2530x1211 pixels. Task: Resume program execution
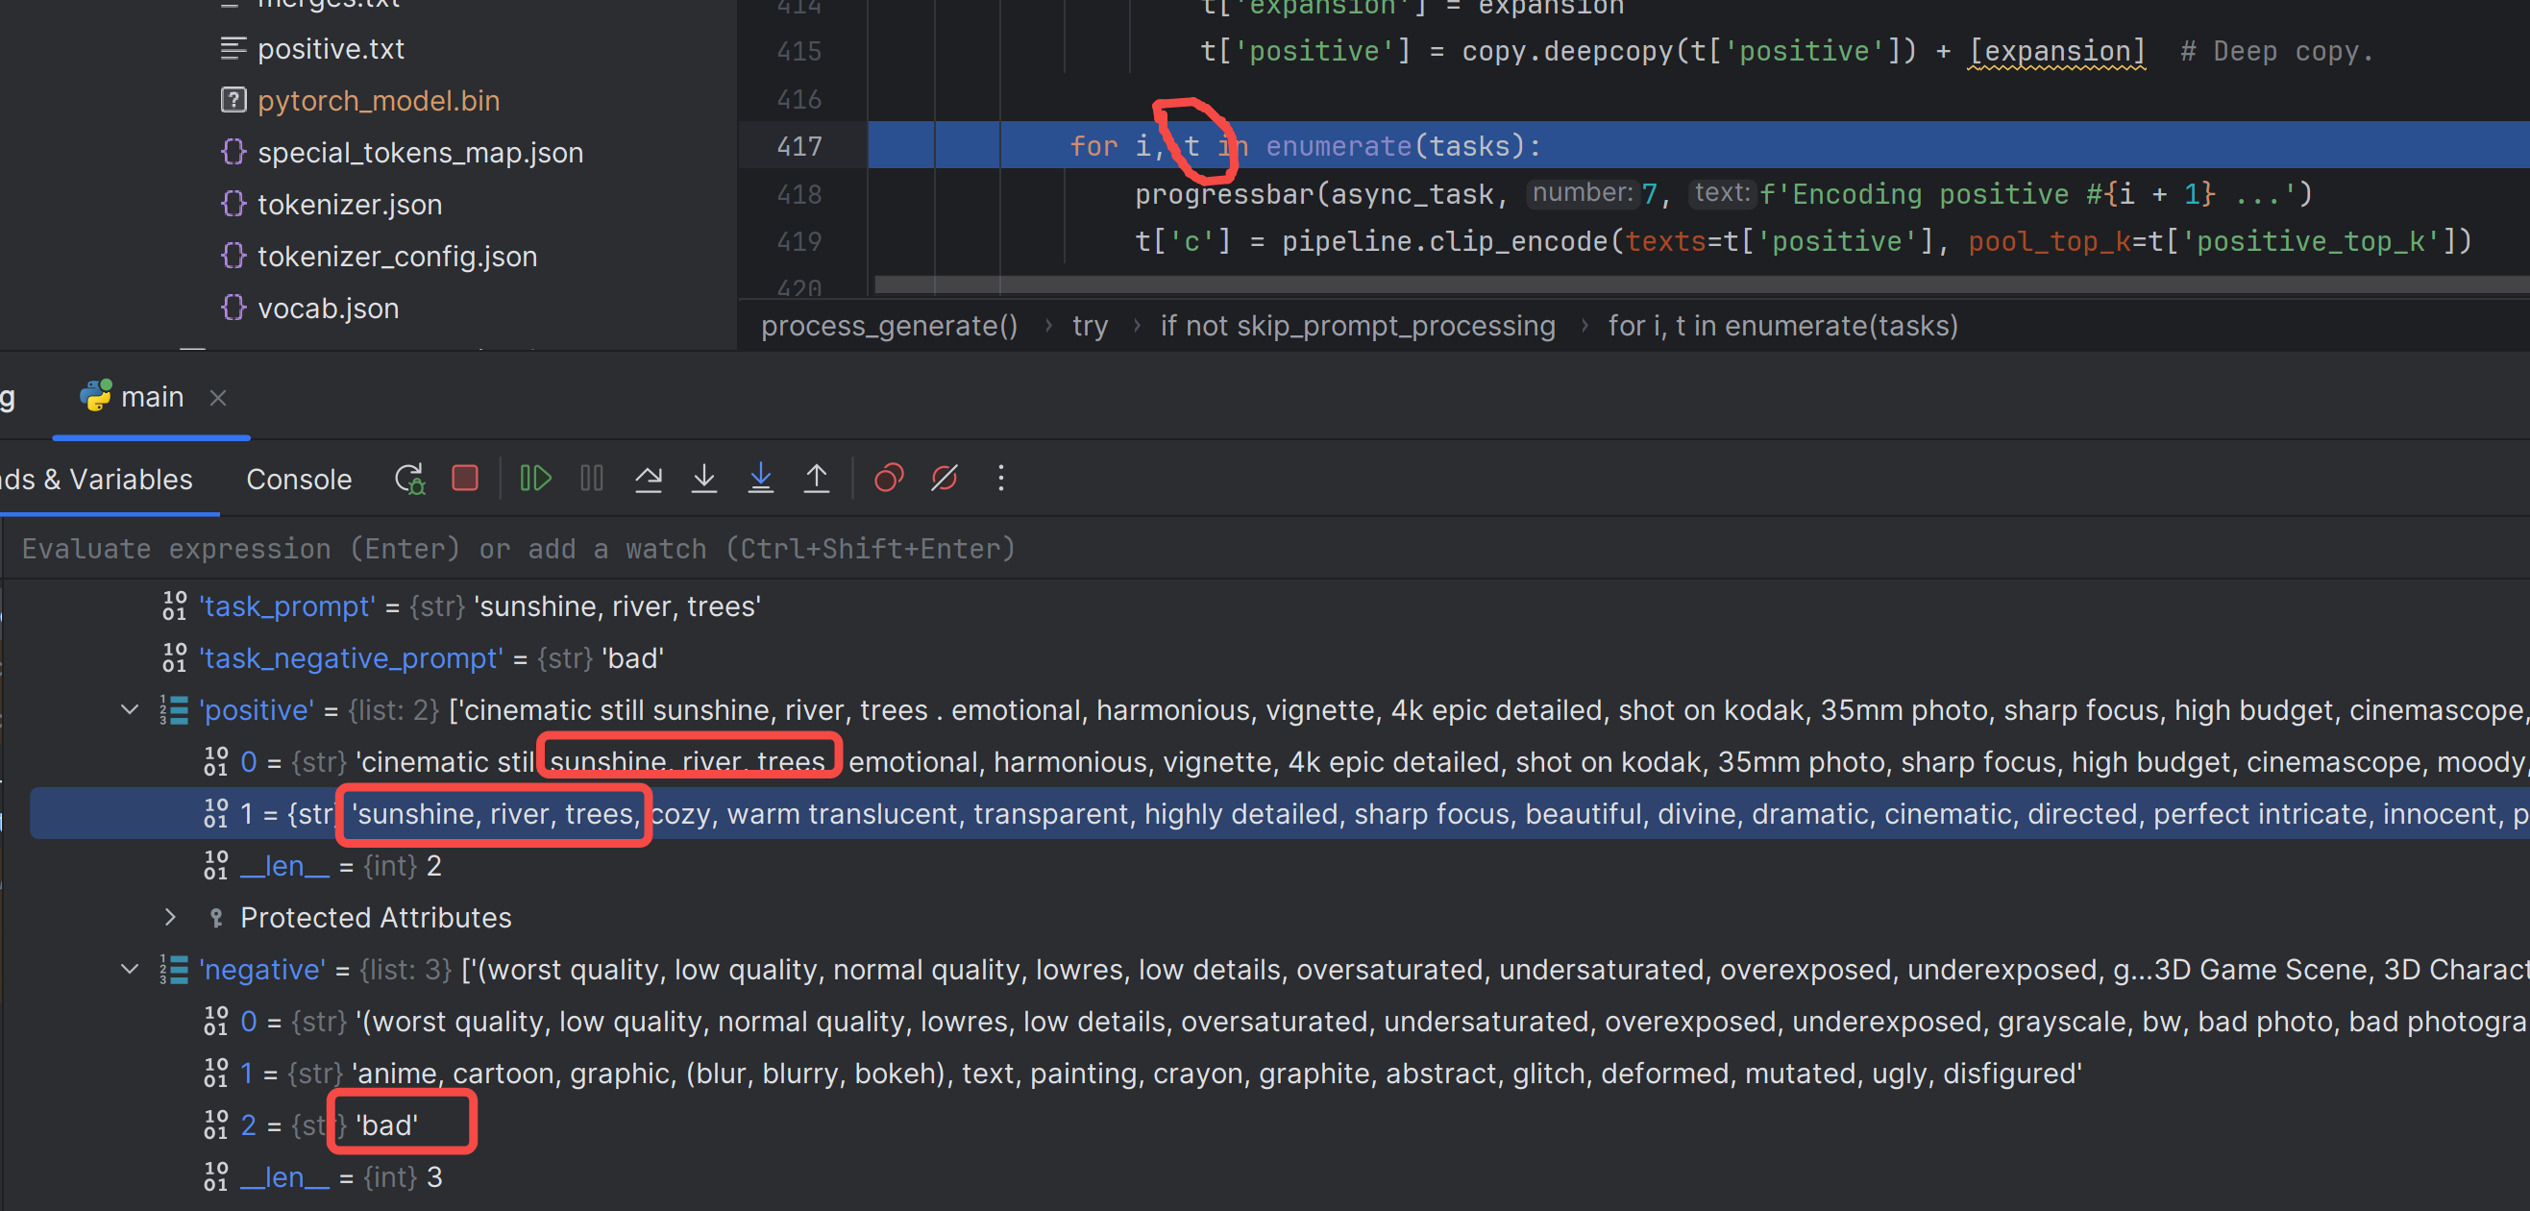click(535, 480)
